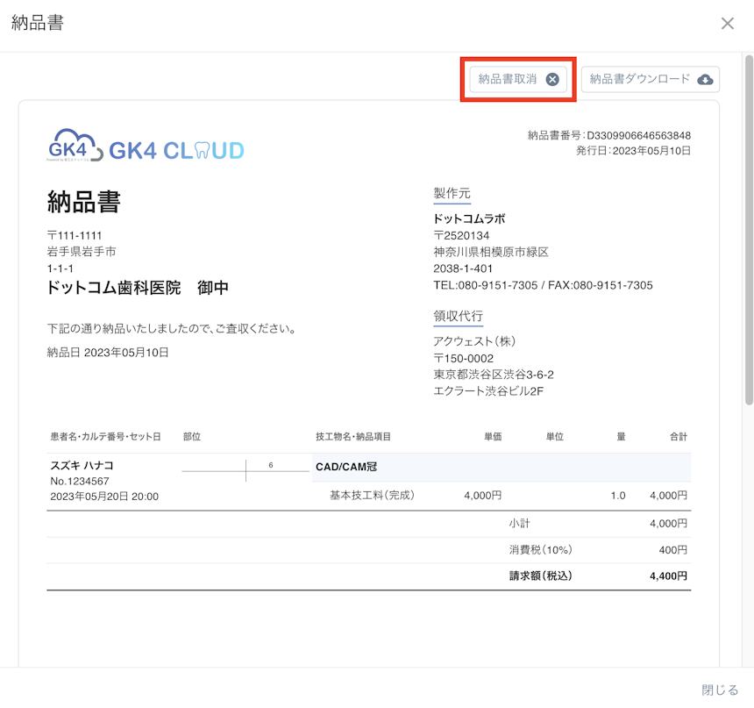Click the address 東京都渋谷区渋谷3-6-2

494,375
